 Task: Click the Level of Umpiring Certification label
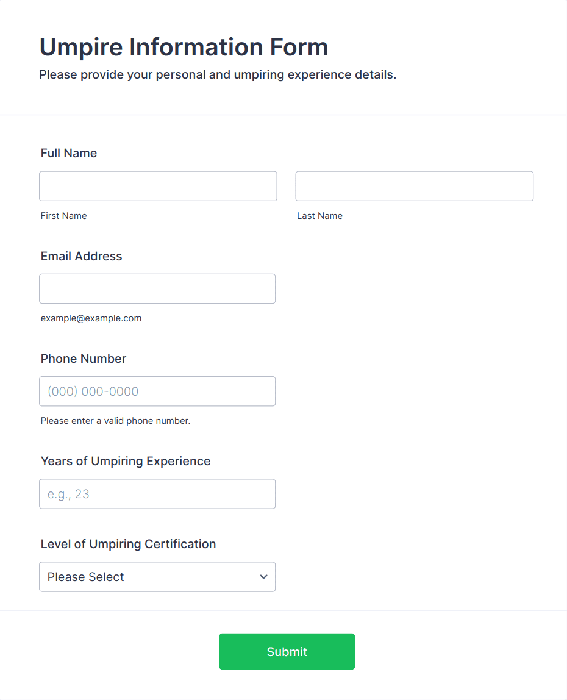[128, 544]
